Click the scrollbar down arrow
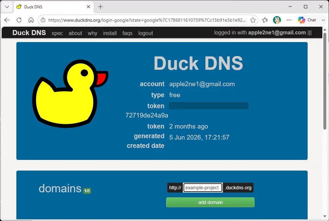 (x=325, y=216)
